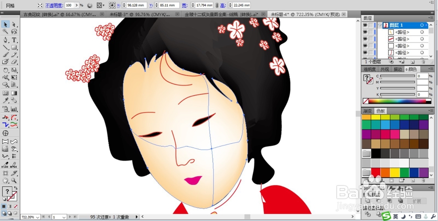Viewport: 438px width, 221px height.
Task: Select the Eyedropper tool
Action: tap(5, 100)
